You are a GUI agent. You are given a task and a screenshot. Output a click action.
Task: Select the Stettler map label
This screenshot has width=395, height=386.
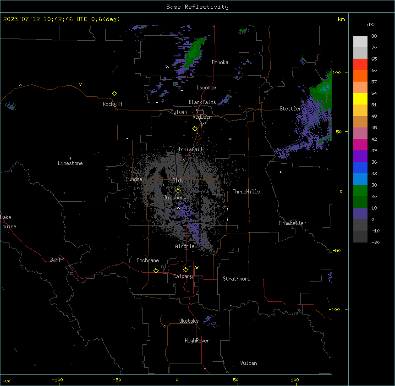coord(291,109)
